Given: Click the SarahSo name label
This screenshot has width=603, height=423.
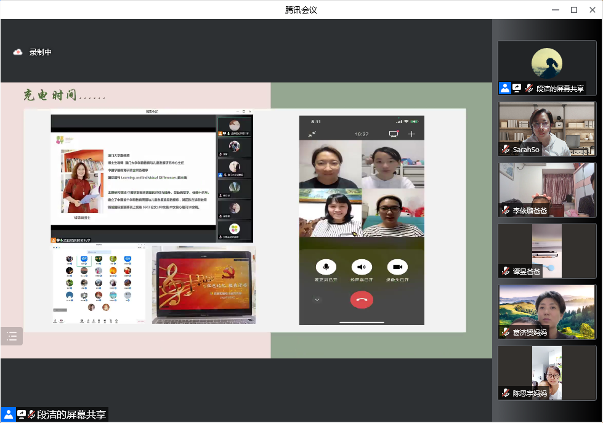Looking at the screenshot, I should [526, 150].
